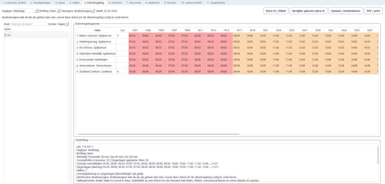Select the 9. Rooster tab
385x184 pixels.
[171, 2]
